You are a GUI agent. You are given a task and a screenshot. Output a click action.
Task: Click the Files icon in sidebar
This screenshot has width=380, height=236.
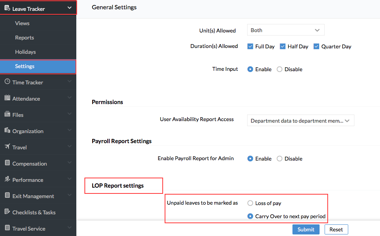click(x=7, y=114)
